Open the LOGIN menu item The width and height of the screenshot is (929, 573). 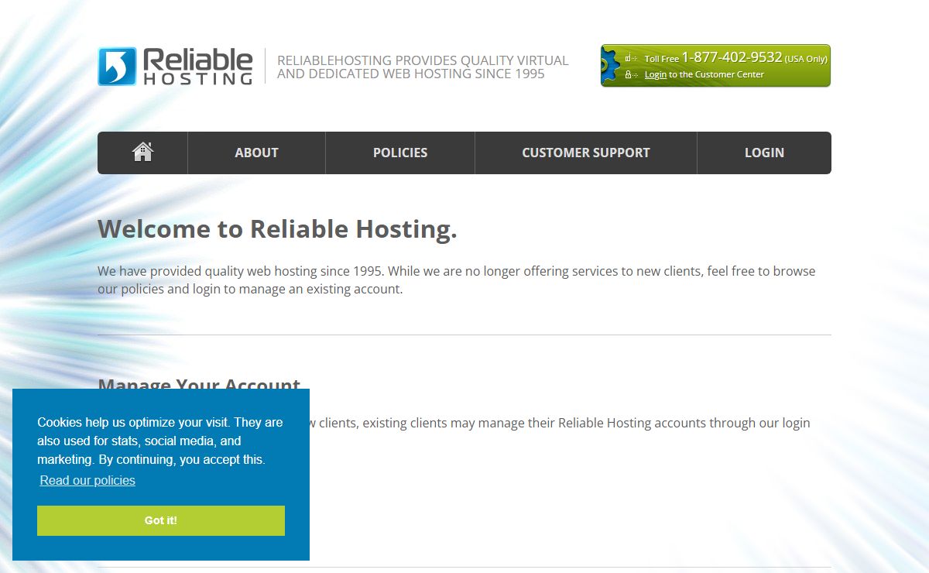pyautogui.click(x=764, y=153)
